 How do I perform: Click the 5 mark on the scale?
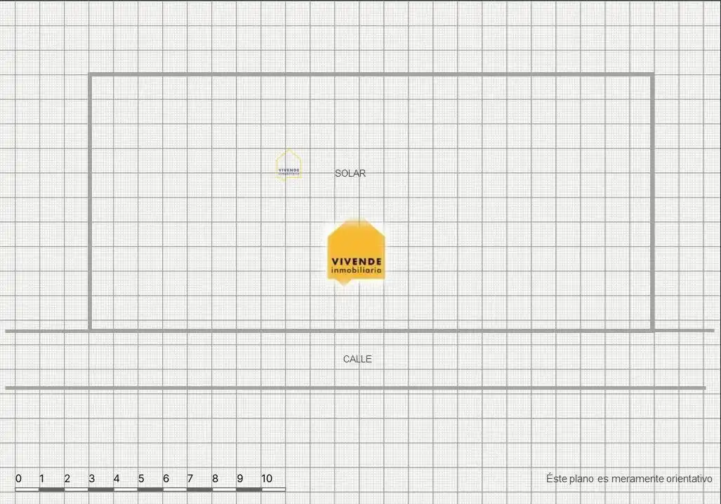(141, 479)
